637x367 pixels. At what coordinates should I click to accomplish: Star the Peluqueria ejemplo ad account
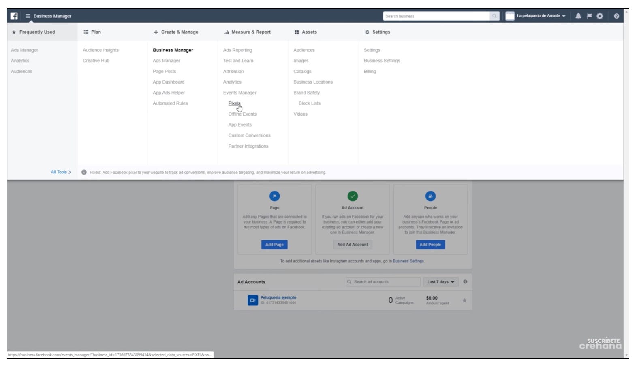tap(464, 300)
